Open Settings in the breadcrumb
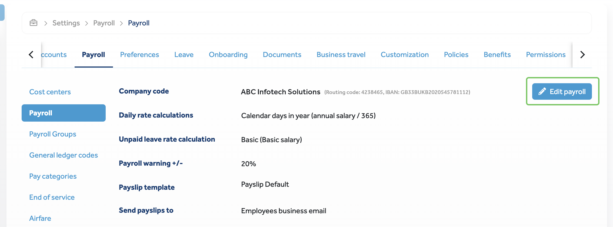 pos(66,23)
